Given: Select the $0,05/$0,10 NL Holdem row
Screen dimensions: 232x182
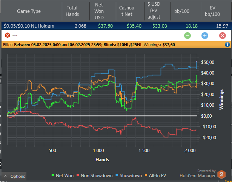Looking at the screenshot, I should (116, 26).
